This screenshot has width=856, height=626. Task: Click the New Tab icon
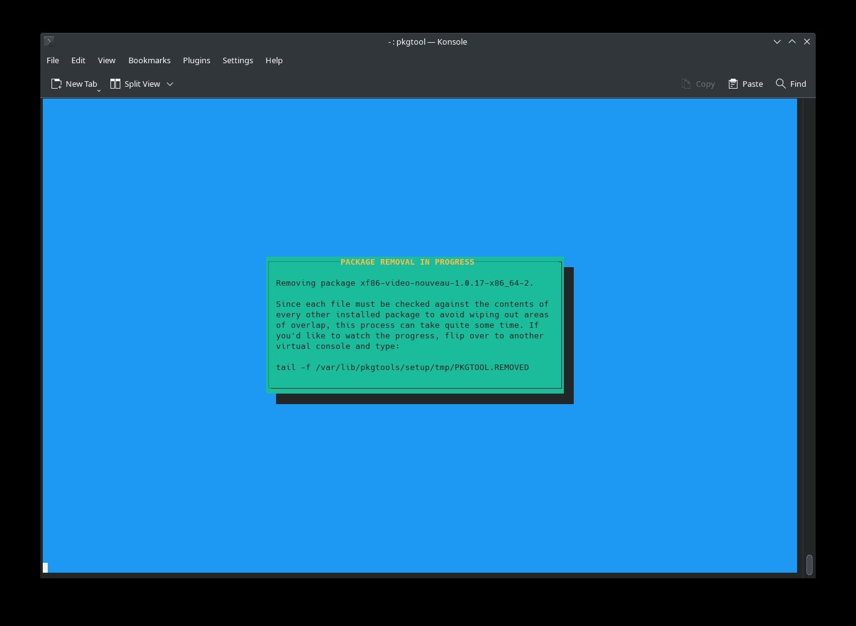pos(56,84)
